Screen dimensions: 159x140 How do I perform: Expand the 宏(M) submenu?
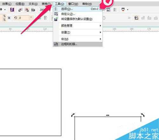78,39
